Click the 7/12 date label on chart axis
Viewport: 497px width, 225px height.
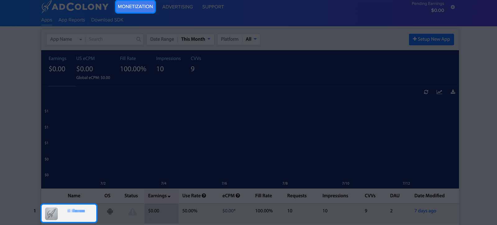pyautogui.click(x=406, y=184)
